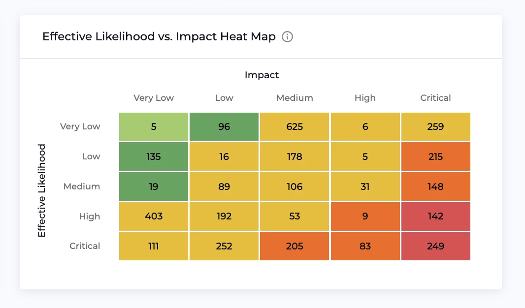The image size is (525, 308).
Task: Select the cell with value 83
Action: click(x=365, y=246)
